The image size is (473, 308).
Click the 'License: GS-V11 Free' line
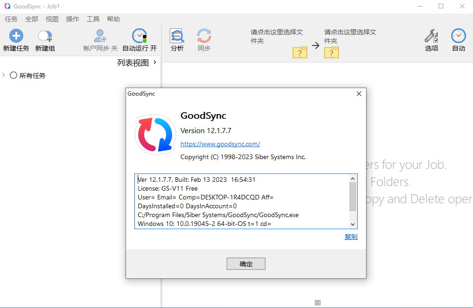pos(168,188)
